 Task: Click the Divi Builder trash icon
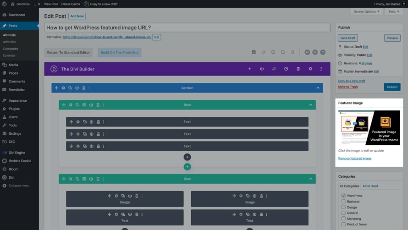(x=298, y=69)
